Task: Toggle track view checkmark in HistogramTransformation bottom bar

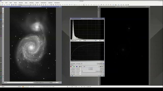Action: 102,76
